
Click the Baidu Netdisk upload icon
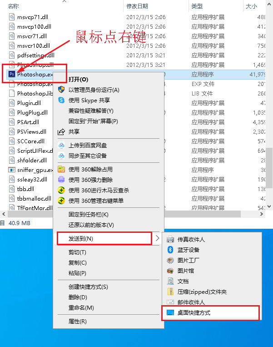[61, 146]
